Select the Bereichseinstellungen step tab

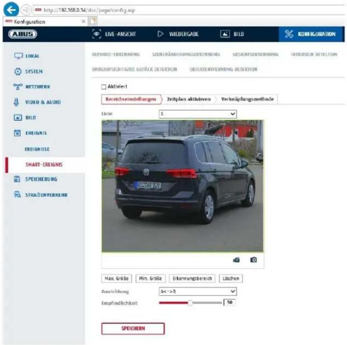(131, 99)
